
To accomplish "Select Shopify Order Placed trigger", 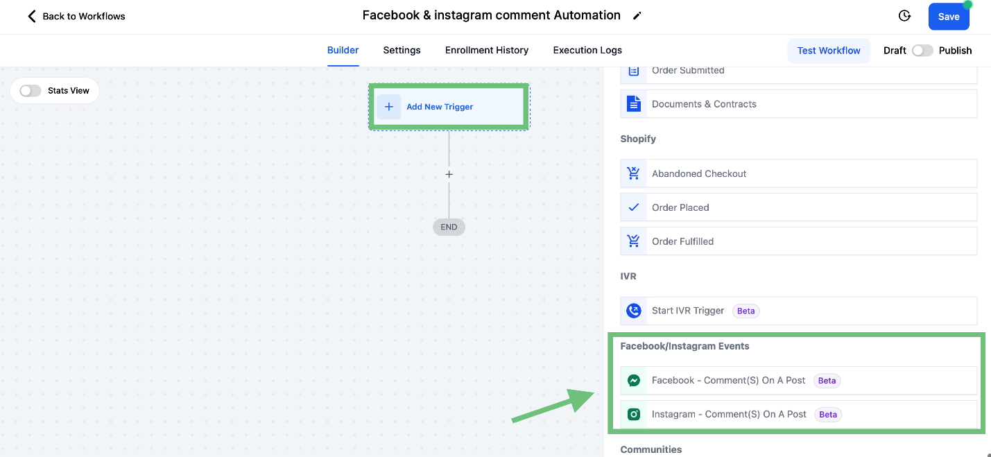I will coord(798,207).
